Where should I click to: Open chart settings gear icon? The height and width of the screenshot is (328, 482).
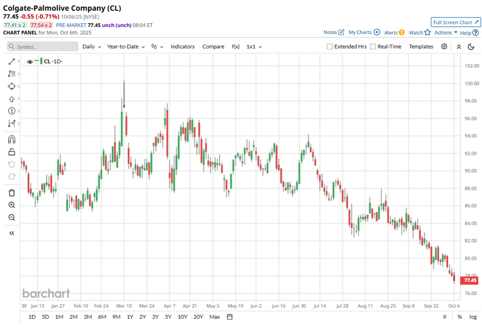pyautogui.click(x=444, y=47)
